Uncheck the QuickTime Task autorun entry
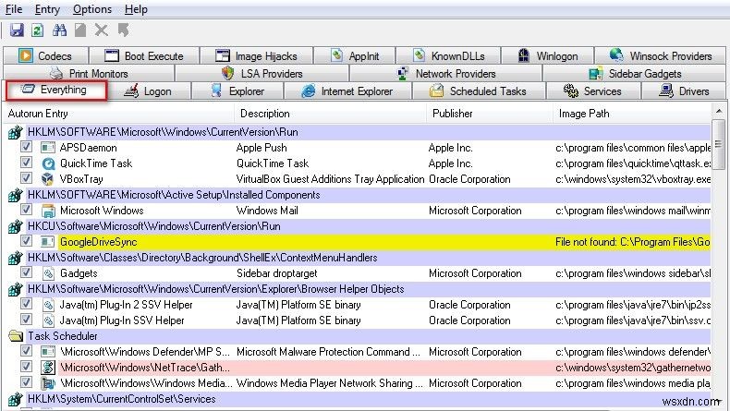Screen dimensions: 730x411 pos(26,163)
